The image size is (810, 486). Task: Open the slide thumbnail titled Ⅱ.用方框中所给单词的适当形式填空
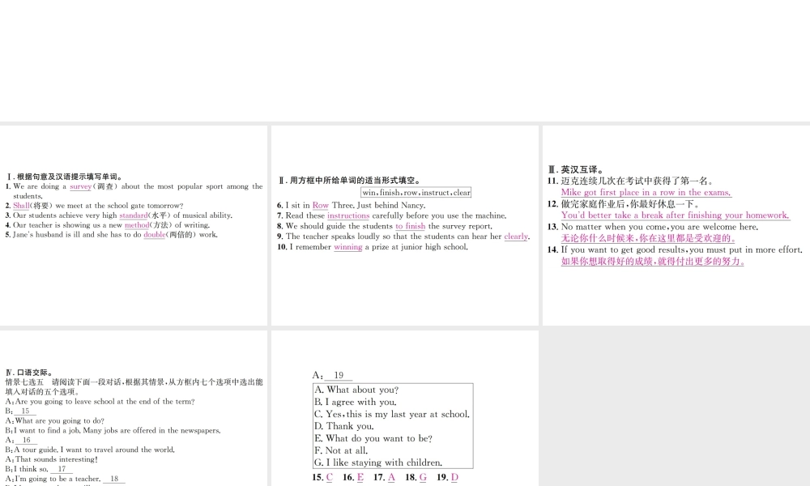(404, 225)
